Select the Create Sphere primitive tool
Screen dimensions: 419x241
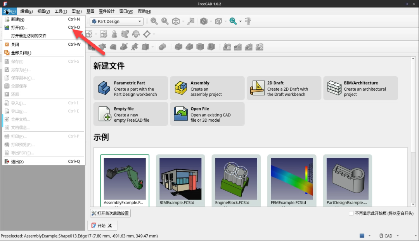click(x=162, y=46)
